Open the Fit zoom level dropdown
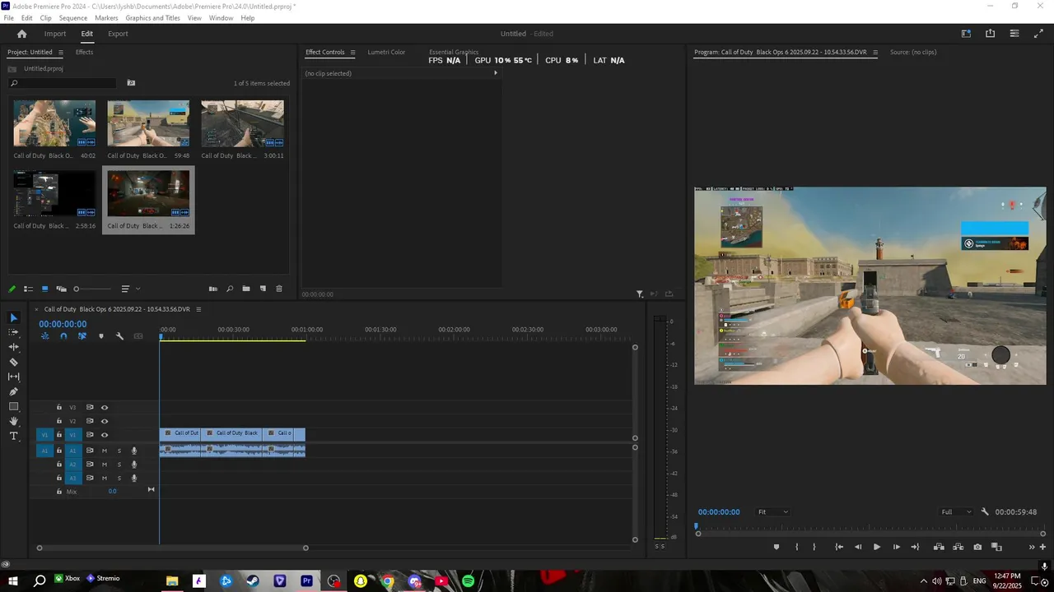1054x592 pixels. [773, 511]
